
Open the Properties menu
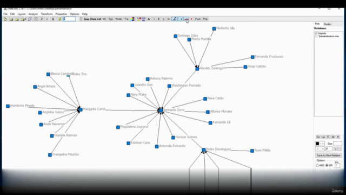(61, 14)
